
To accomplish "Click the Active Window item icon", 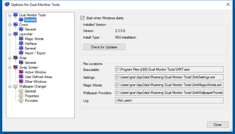I will (x=21, y=72).
